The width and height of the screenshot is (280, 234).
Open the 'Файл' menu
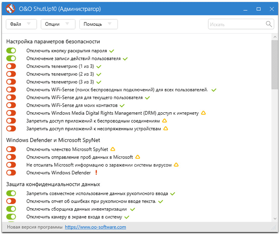point(21,24)
